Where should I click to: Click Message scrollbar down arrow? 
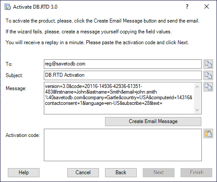[197, 110]
